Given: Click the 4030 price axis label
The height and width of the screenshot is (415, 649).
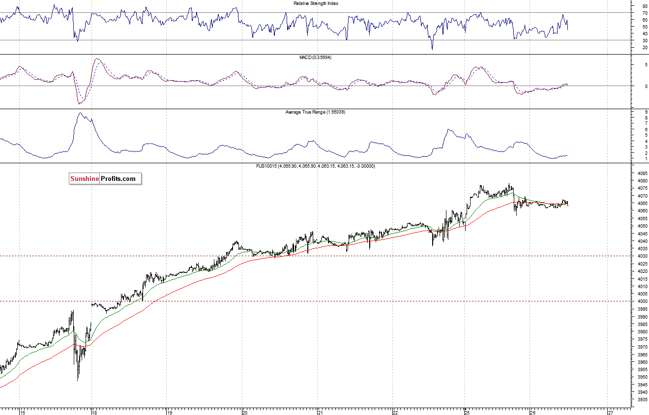Looking at the screenshot, I should pos(644,256).
